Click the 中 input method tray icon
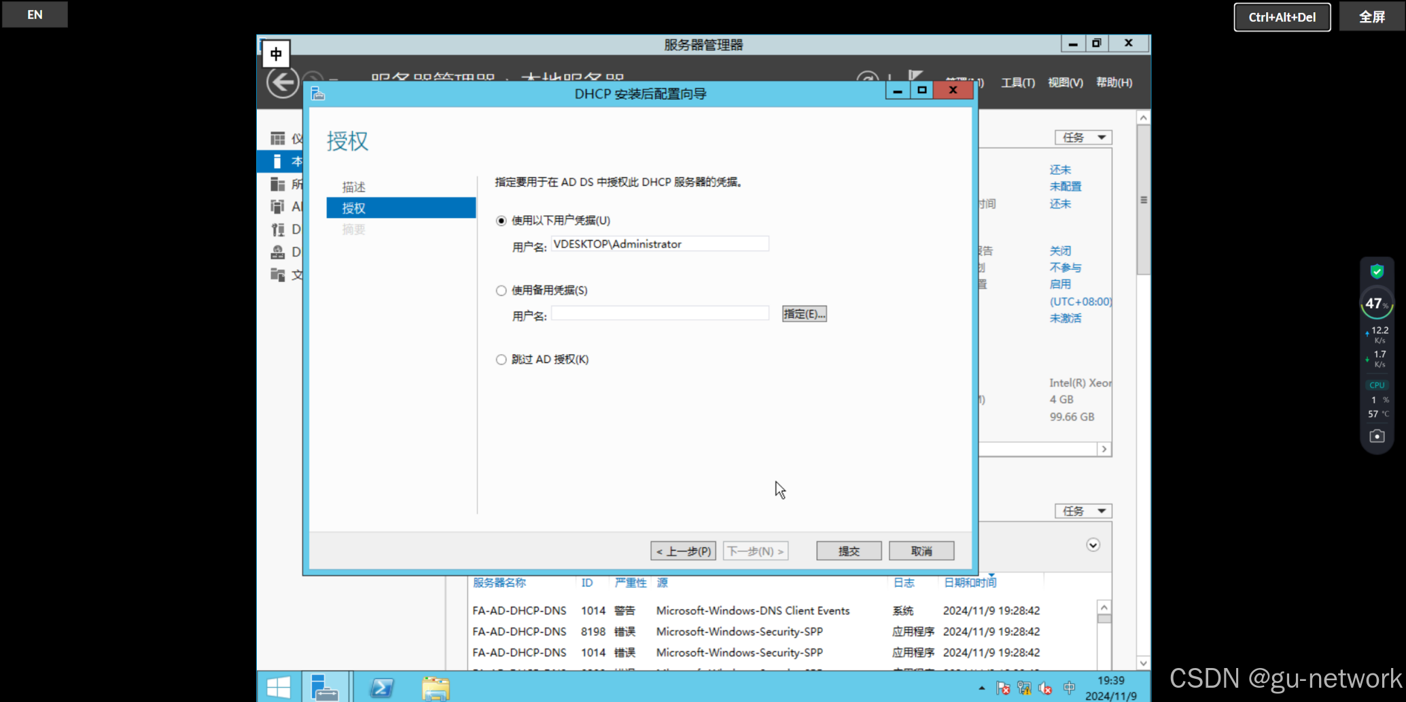 1069,688
